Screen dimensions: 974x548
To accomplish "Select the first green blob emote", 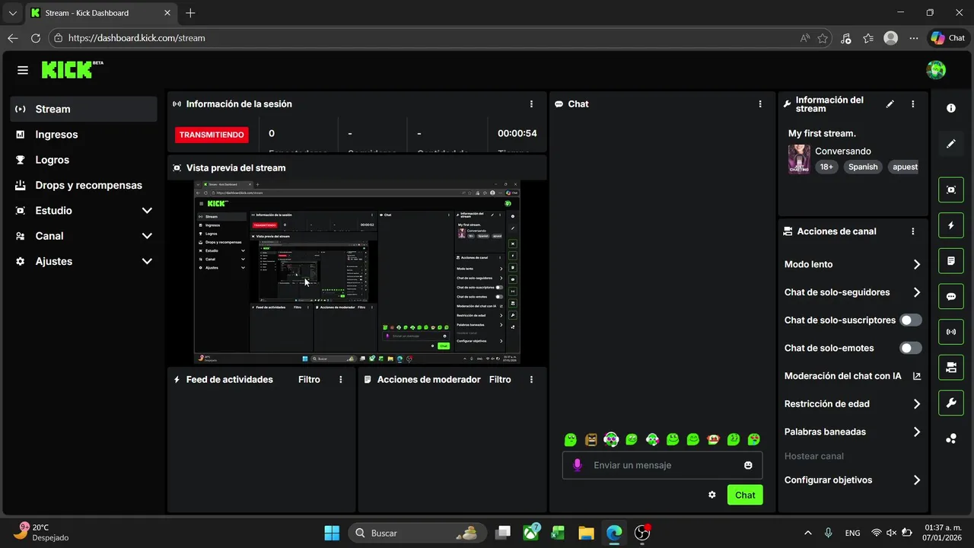I will coord(571,439).
